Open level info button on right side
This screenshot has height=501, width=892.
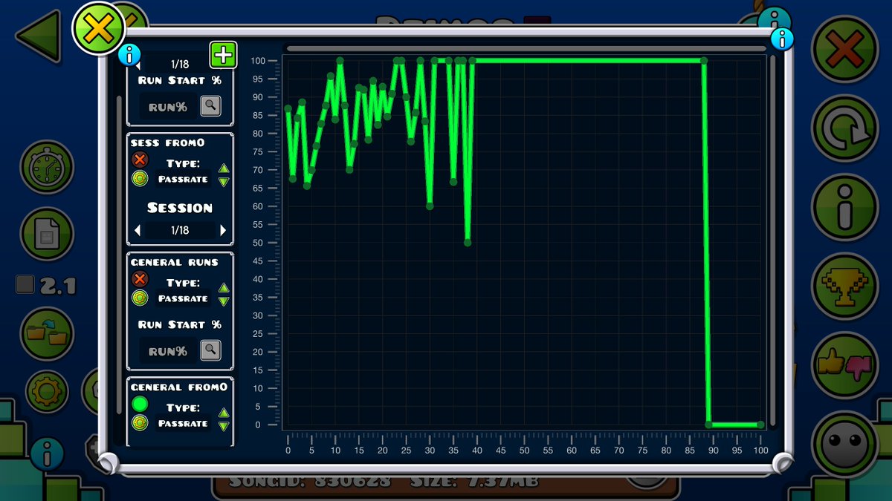click(844, 207)
